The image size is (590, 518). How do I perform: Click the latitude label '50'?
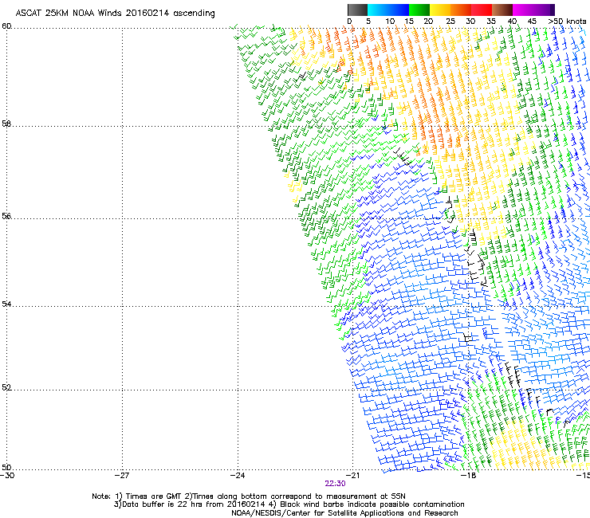coord(6,467)
